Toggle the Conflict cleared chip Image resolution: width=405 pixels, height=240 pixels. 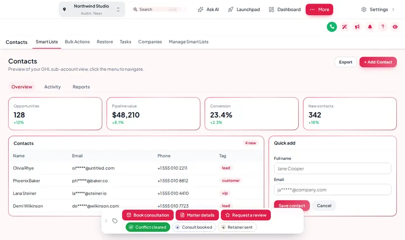click(148, 227)
